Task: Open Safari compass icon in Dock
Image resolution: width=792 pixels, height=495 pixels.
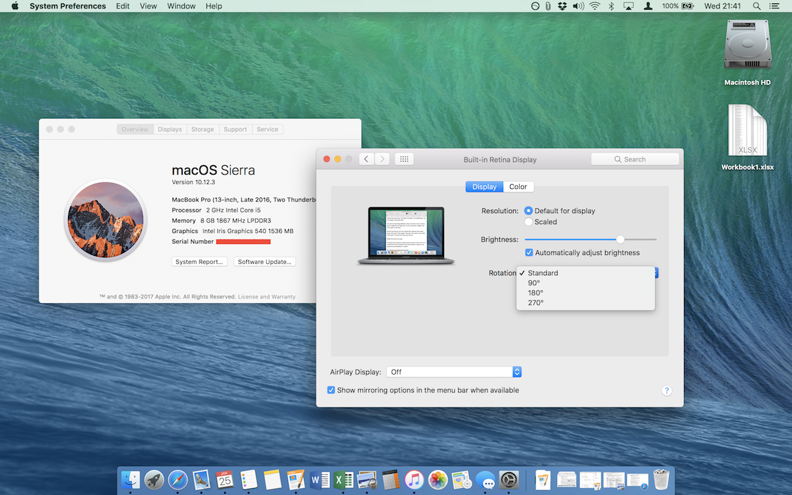Action: (178, 480)
